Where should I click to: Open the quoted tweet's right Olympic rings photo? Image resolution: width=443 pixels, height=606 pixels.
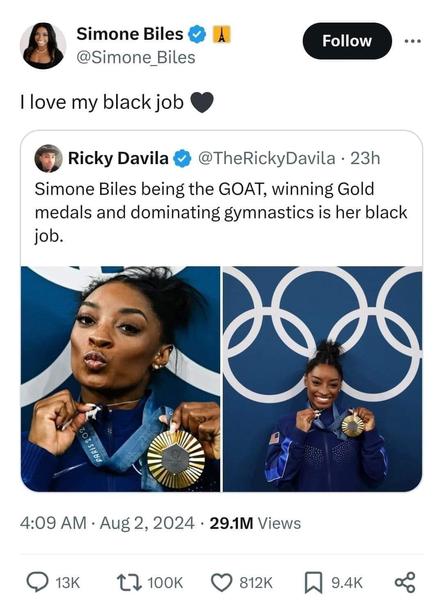click(x=322, y=379)
